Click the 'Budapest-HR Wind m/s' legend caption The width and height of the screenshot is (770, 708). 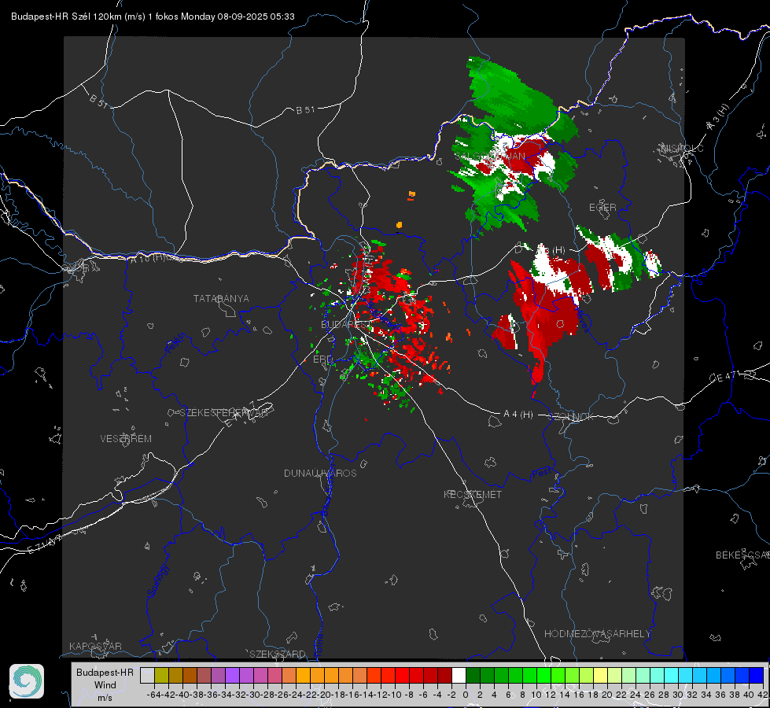[105, 685]
